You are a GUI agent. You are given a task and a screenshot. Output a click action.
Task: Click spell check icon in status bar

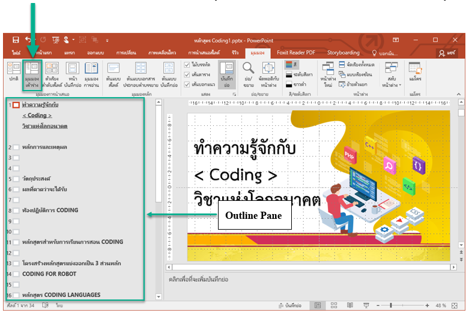pos(46,305)
